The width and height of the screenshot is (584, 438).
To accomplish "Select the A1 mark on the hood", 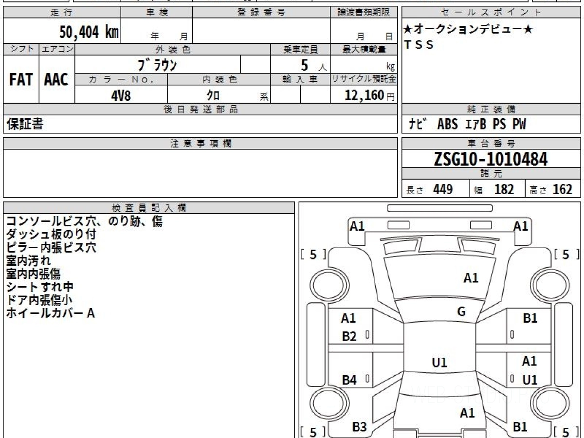I will click(471, 278).
